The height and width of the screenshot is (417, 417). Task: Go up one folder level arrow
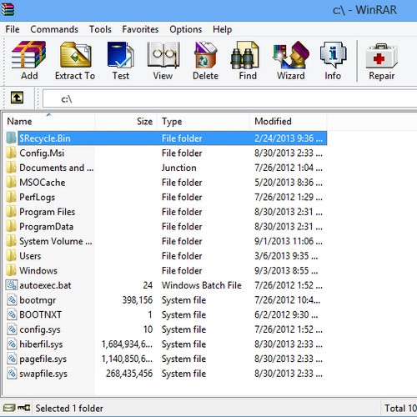[17, 98]
